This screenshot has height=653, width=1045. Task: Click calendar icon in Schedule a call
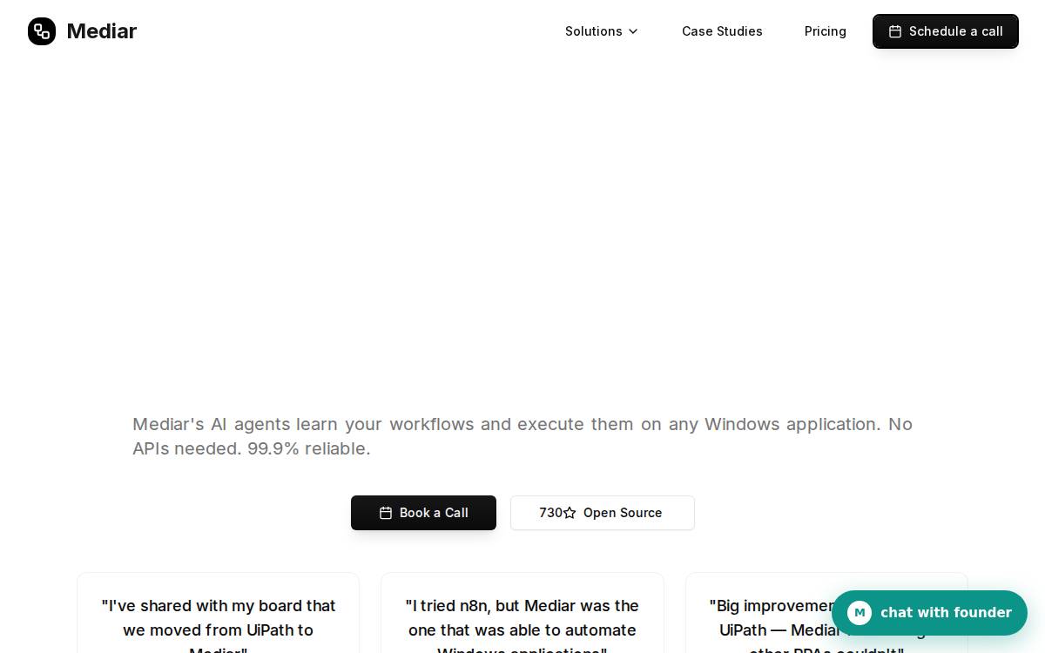point(895,31)
